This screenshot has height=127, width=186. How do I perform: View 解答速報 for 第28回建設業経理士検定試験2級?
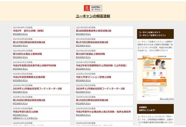click(x=83, y=34)
